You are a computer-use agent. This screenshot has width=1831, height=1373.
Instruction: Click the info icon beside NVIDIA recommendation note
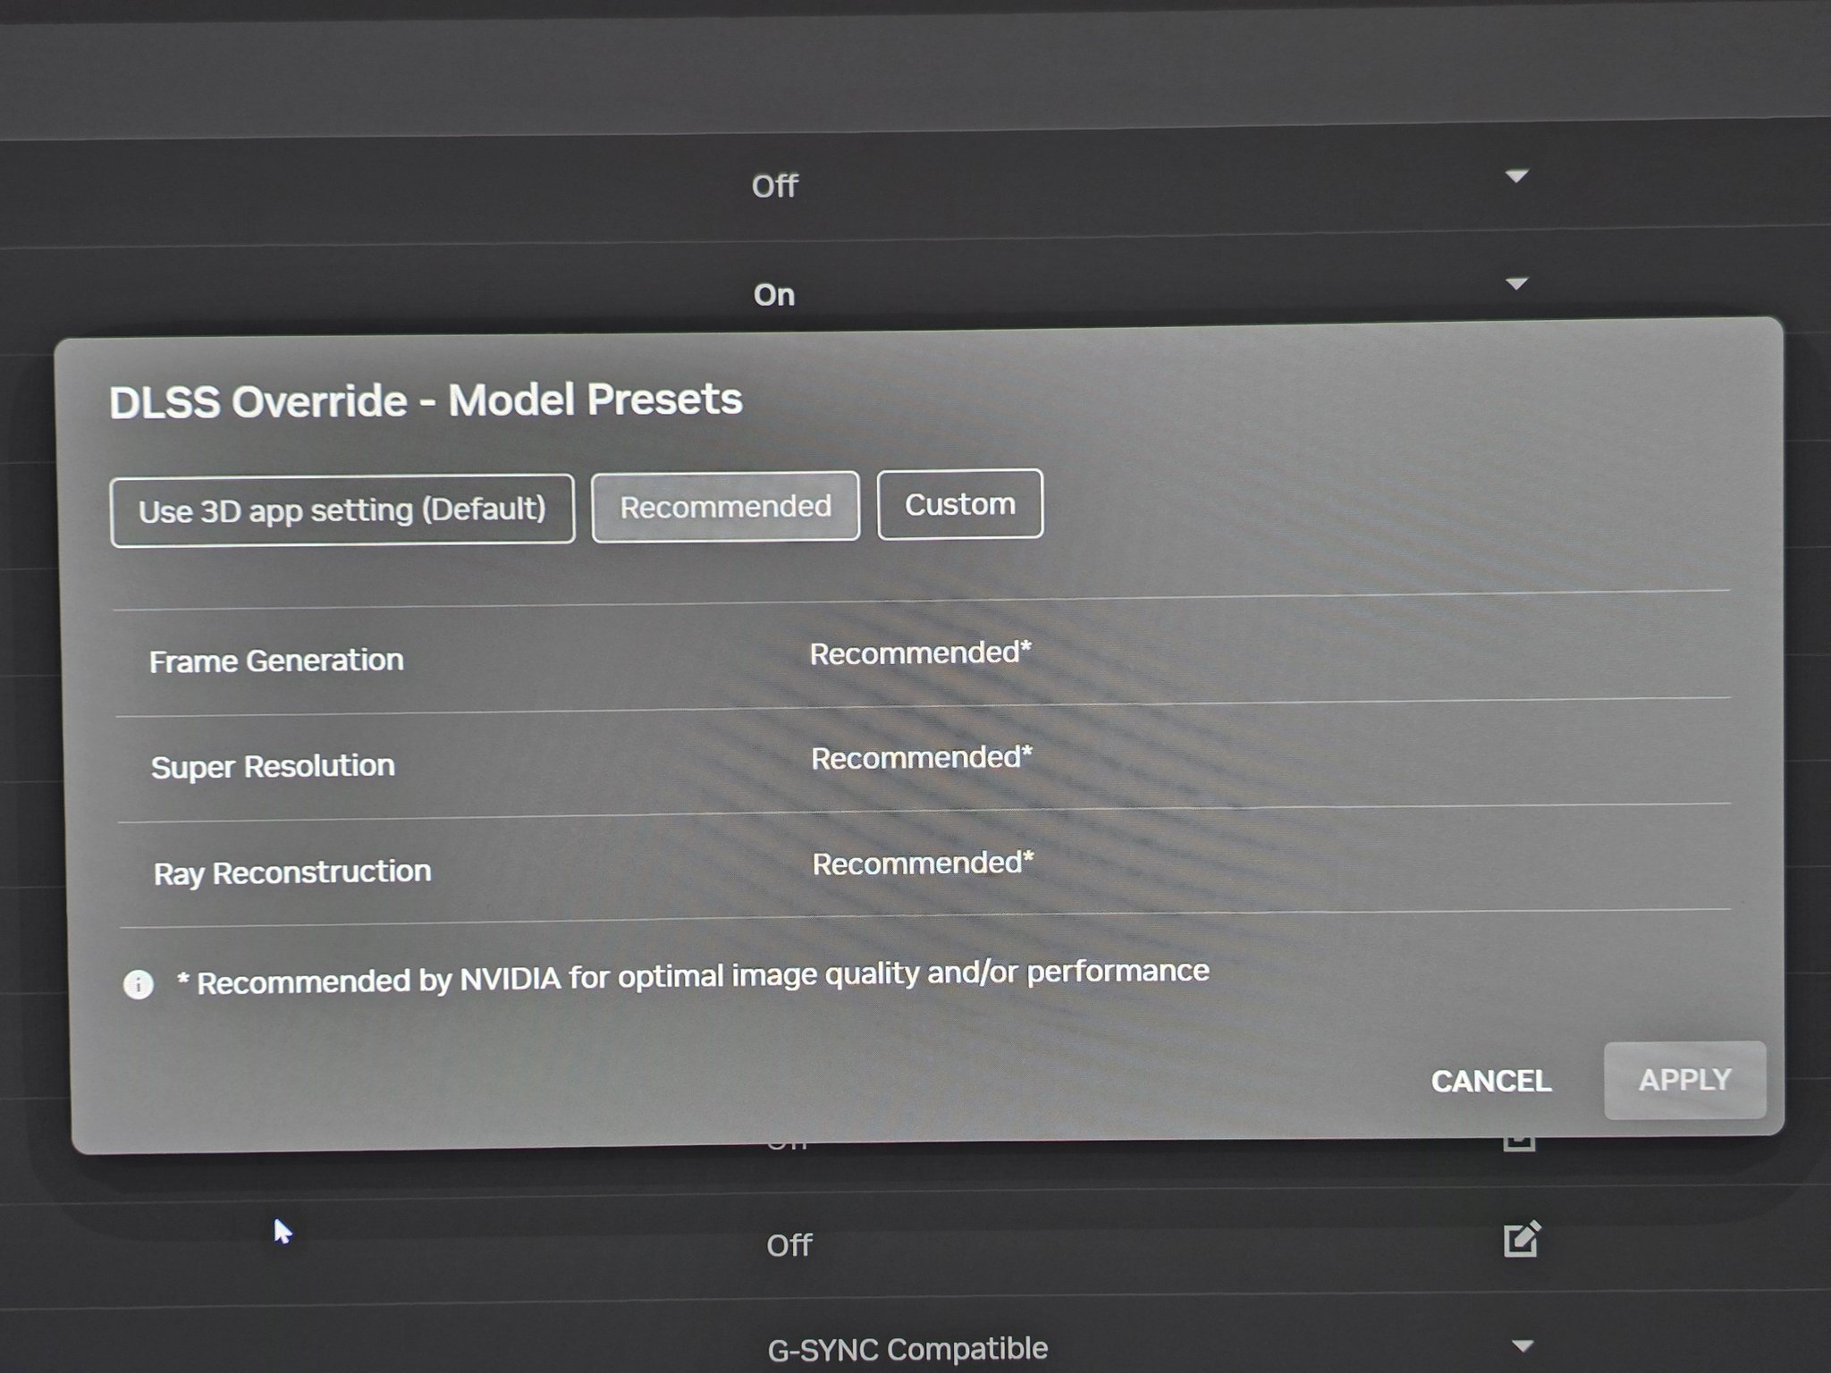click(139, 984)
